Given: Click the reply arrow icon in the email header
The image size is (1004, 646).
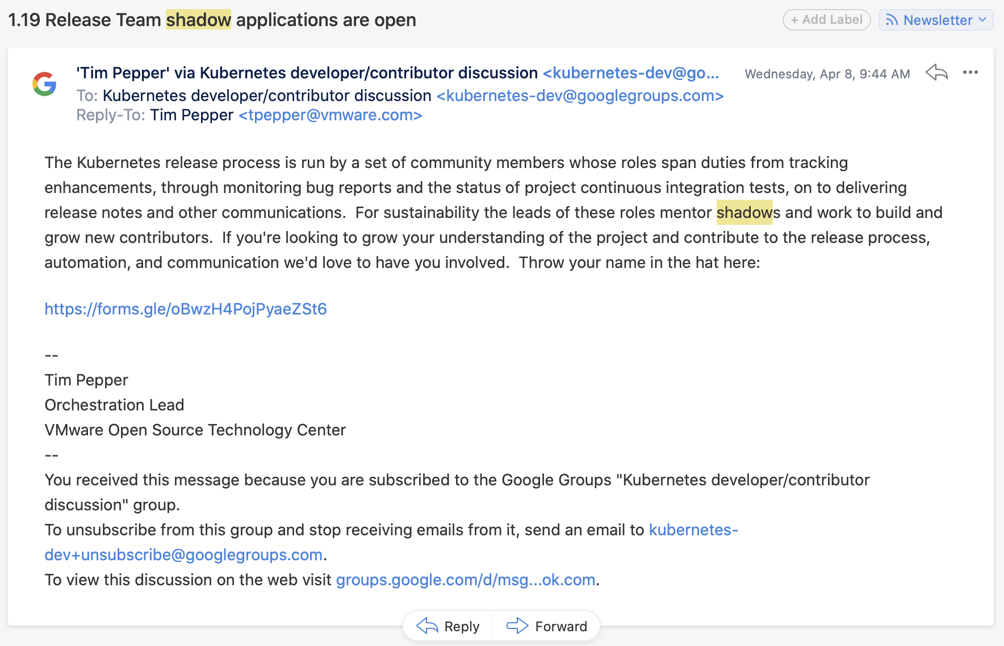Looking at the screenshot, I should coord(936,73).
